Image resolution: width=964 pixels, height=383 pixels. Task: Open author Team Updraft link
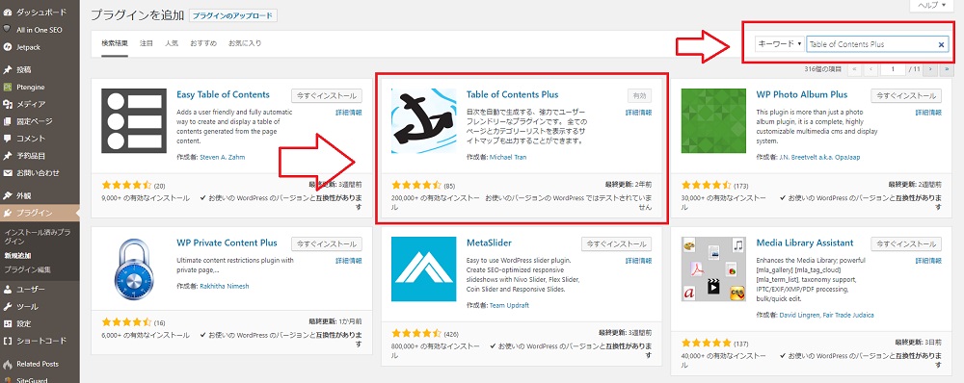pyautogui.click(x=509, y=305)
